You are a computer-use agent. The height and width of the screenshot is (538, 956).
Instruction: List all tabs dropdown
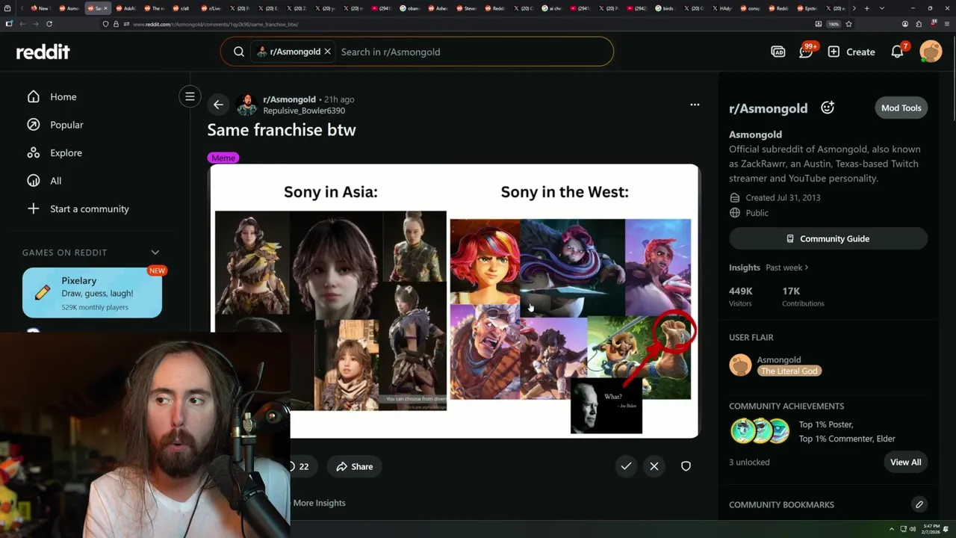pos(882,8)
